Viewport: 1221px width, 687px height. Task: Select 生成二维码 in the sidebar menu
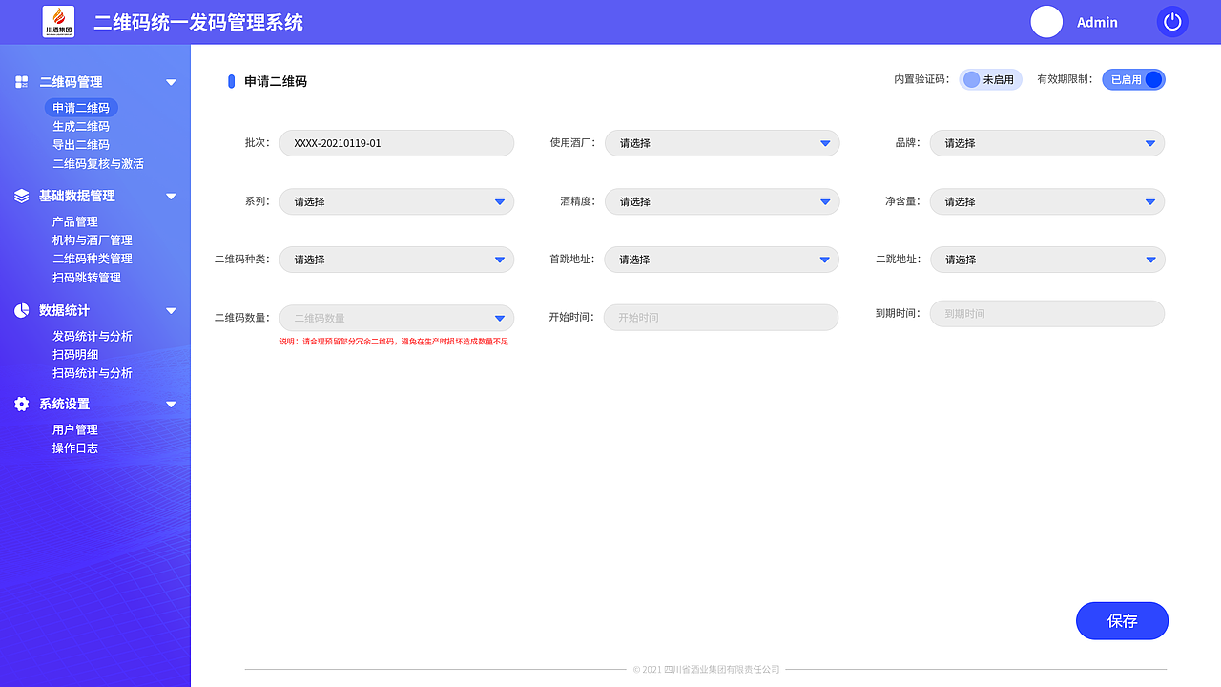point(80,126)
